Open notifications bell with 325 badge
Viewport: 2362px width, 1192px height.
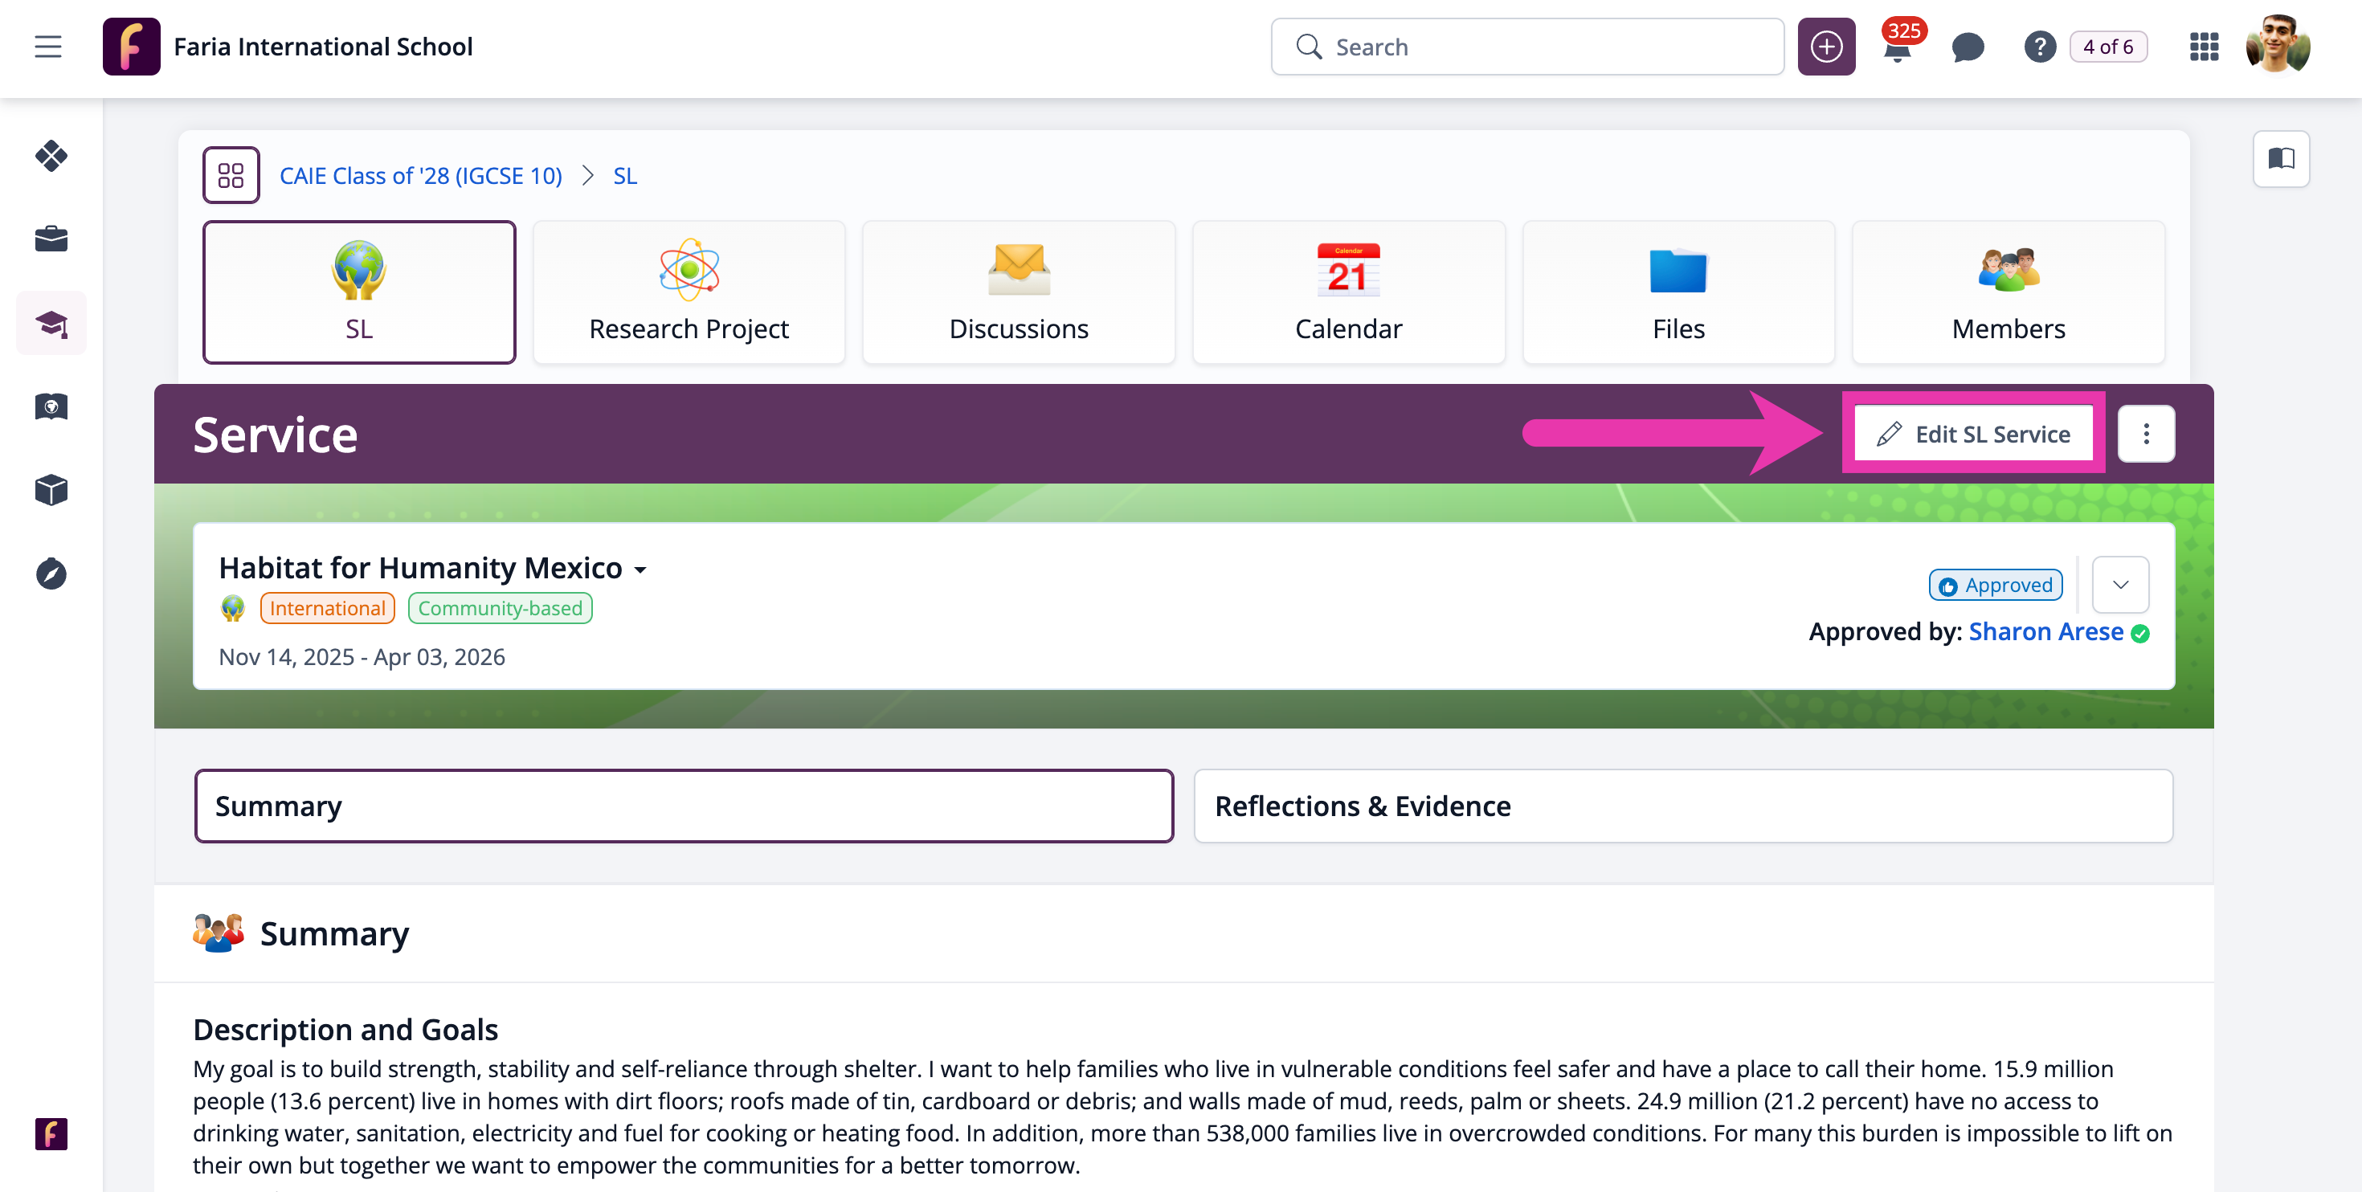tap(1897, 47)
